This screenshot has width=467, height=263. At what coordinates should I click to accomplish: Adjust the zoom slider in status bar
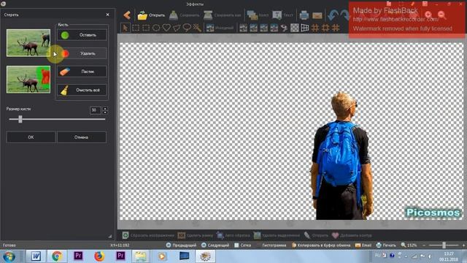pos(444,245)
